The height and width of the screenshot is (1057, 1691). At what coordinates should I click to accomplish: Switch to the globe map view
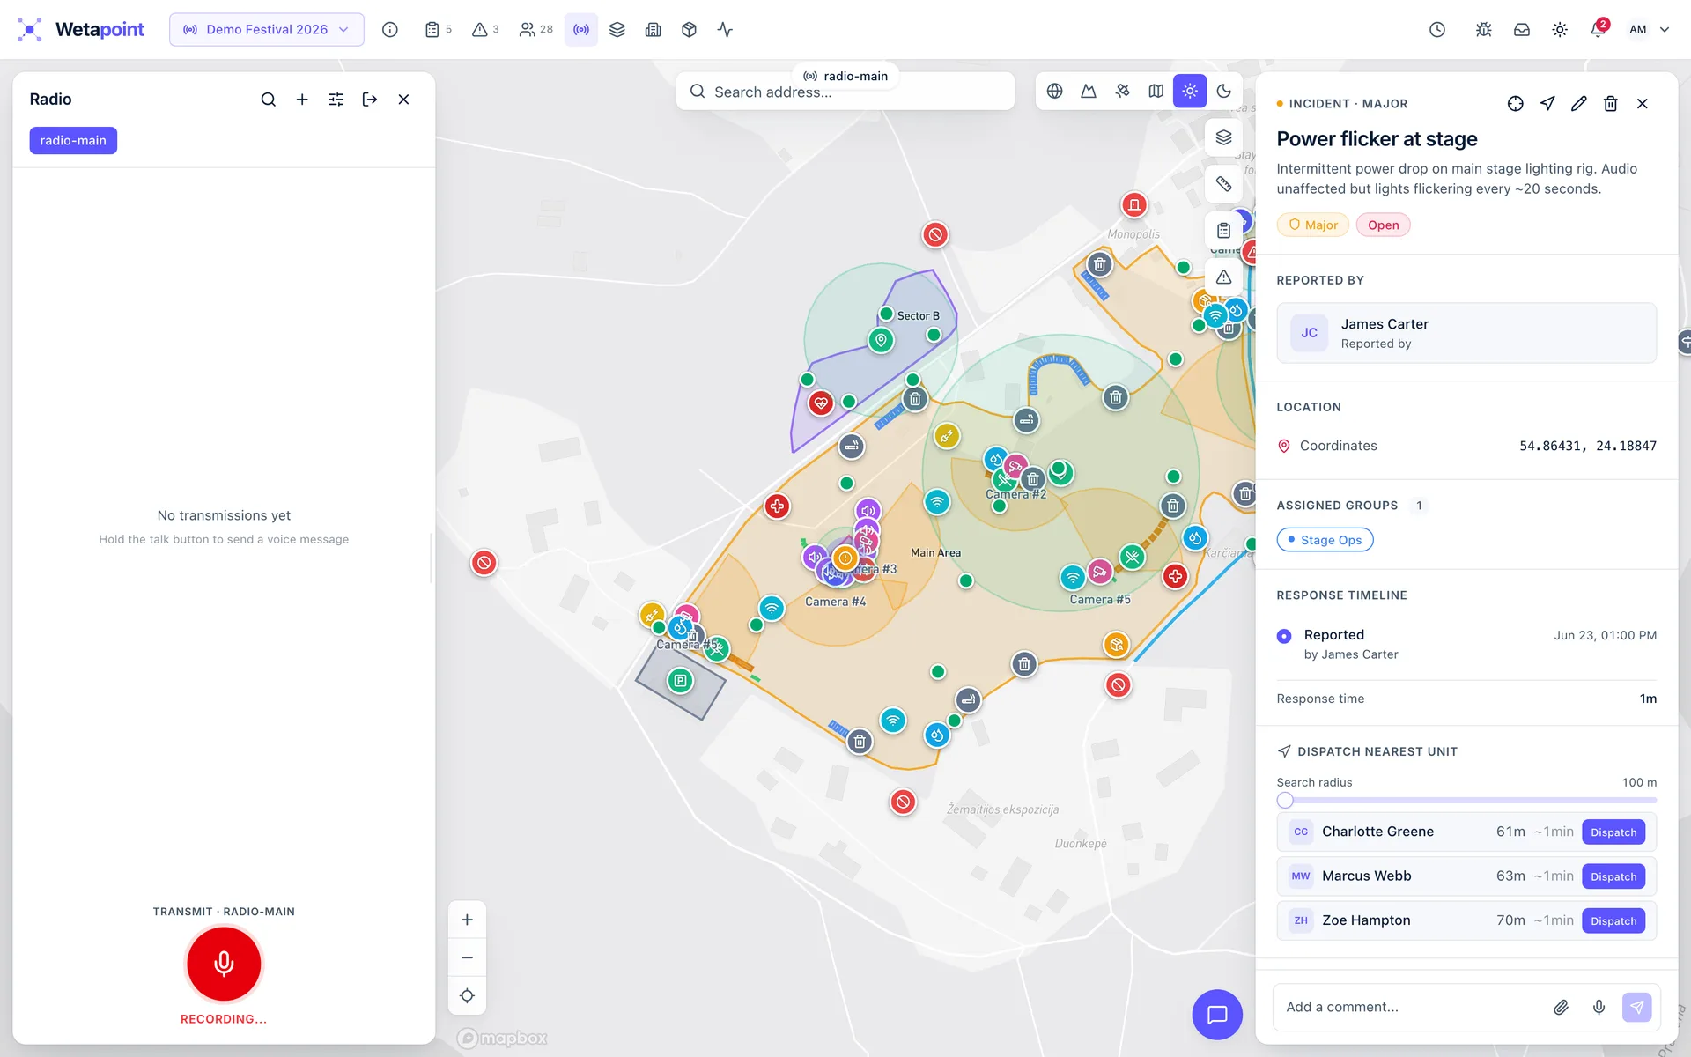coord(1054,91)
